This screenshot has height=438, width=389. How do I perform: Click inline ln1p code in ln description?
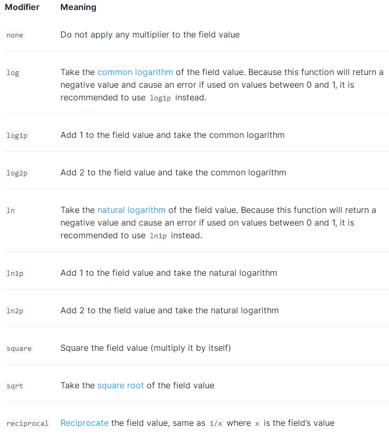pyautogui.click(x=158, y=236)
